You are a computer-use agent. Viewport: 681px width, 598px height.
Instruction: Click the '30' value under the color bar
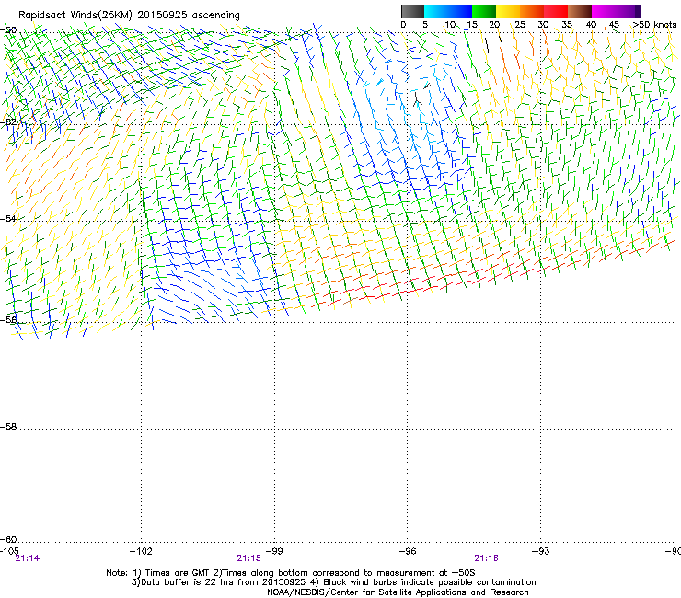543,25
